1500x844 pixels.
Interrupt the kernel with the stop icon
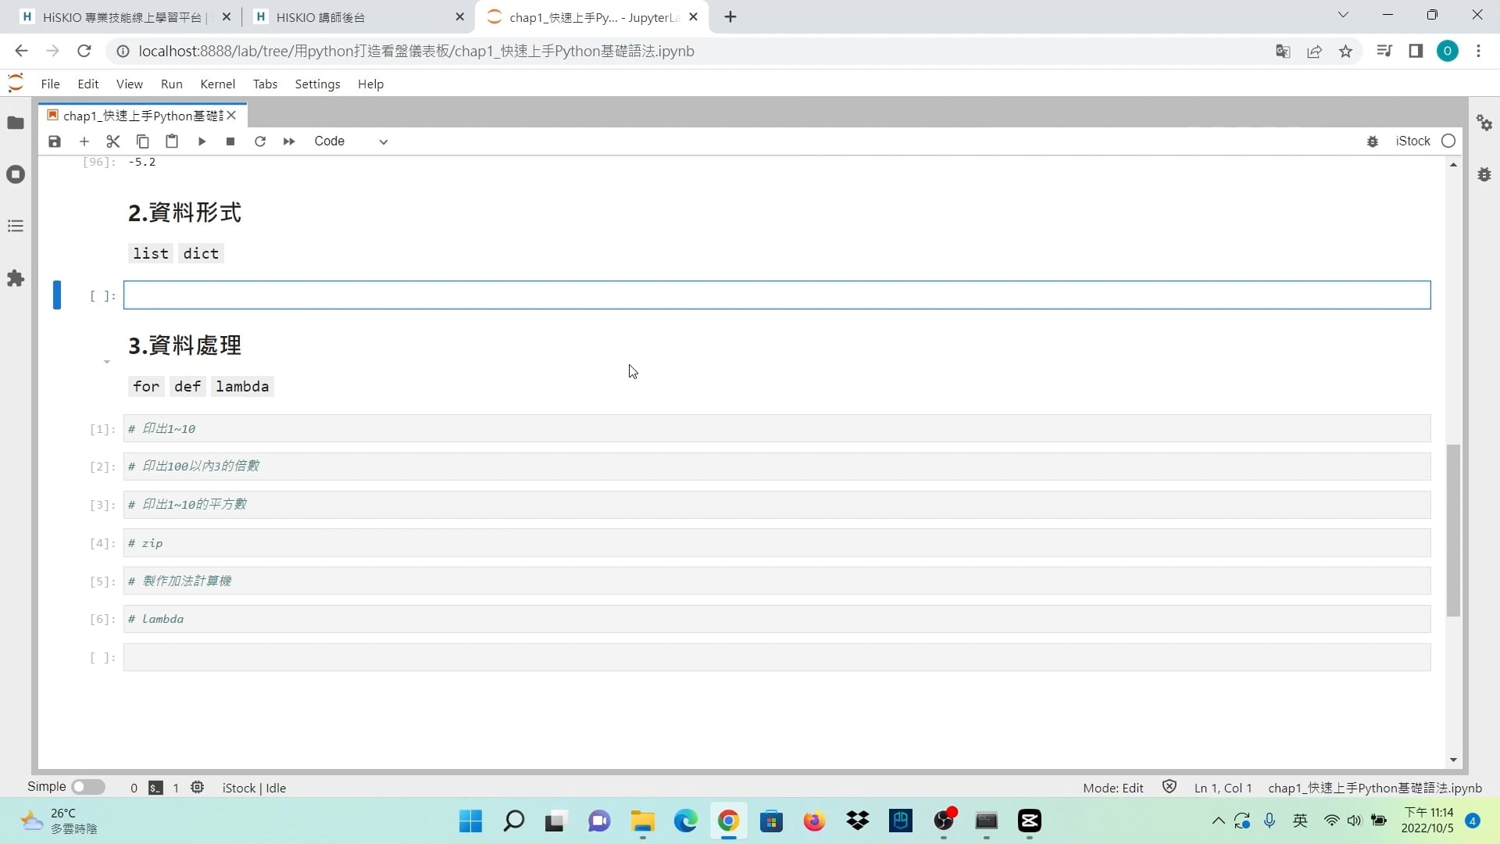pos(230,141)
